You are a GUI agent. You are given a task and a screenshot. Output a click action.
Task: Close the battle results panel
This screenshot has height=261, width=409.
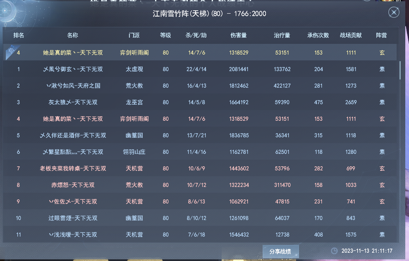click(x=394, y=12)
